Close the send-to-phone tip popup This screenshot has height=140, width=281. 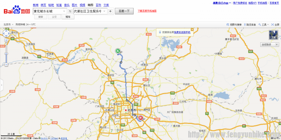[191, 30]
